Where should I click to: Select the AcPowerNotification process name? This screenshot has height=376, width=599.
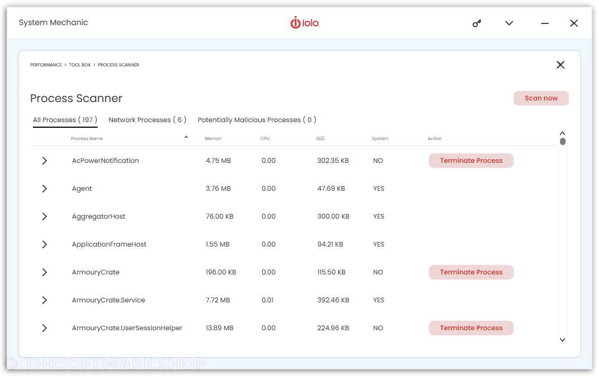click(x=105, y=161)
